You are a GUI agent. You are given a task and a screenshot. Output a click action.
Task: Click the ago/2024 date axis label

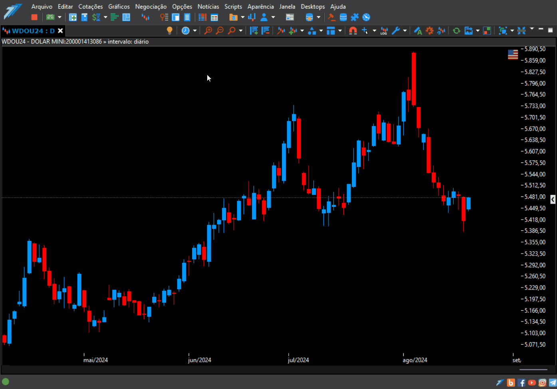tap(415, 360)
